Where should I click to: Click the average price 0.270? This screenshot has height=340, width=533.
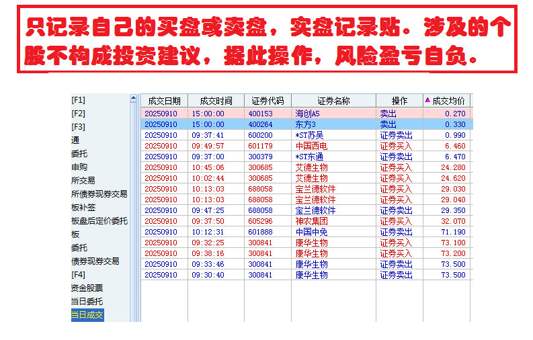[x=455, y=114]
